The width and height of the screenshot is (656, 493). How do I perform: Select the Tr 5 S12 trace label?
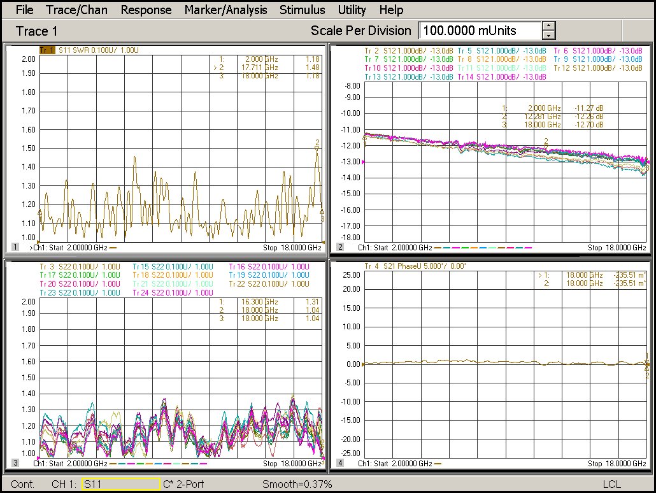click(x=502, y=51)
